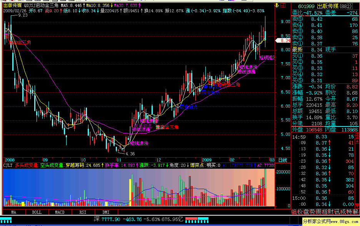
Task: Click the :23 tick row with volume 304
Action: coord(323,161)
